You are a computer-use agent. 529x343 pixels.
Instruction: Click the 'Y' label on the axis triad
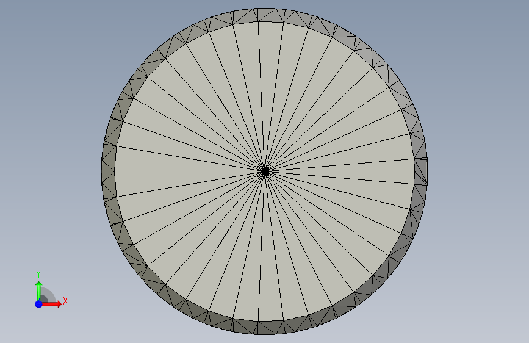pos(38,275)
